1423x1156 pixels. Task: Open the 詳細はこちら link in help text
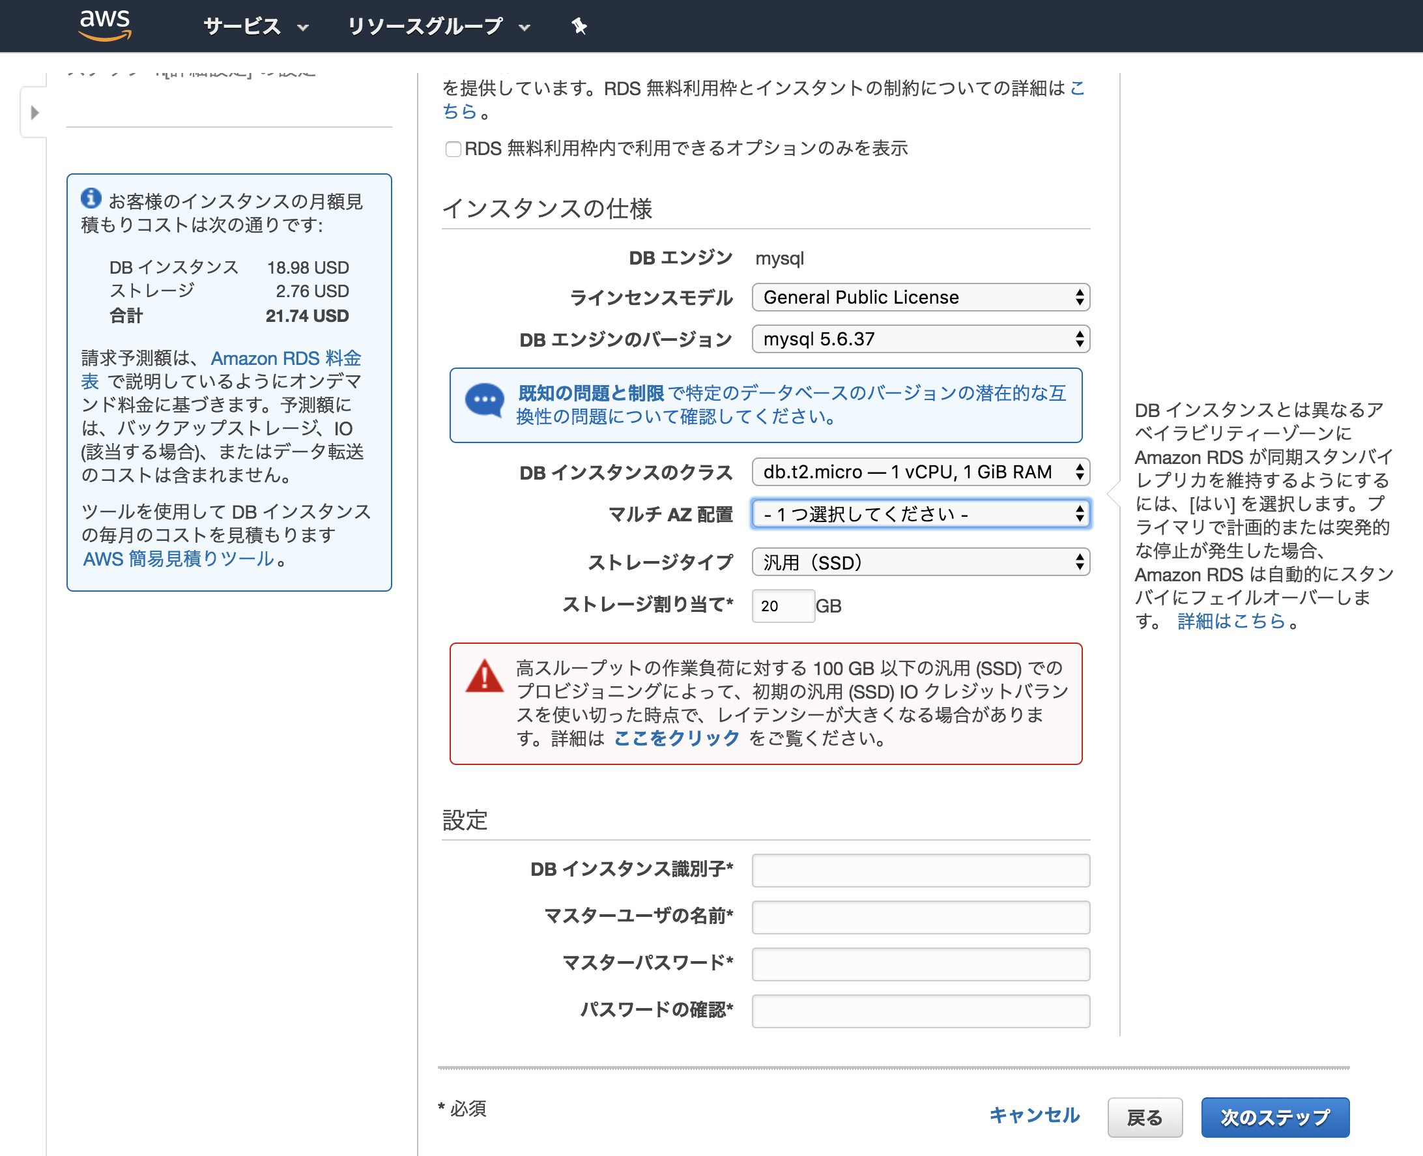1231,620
